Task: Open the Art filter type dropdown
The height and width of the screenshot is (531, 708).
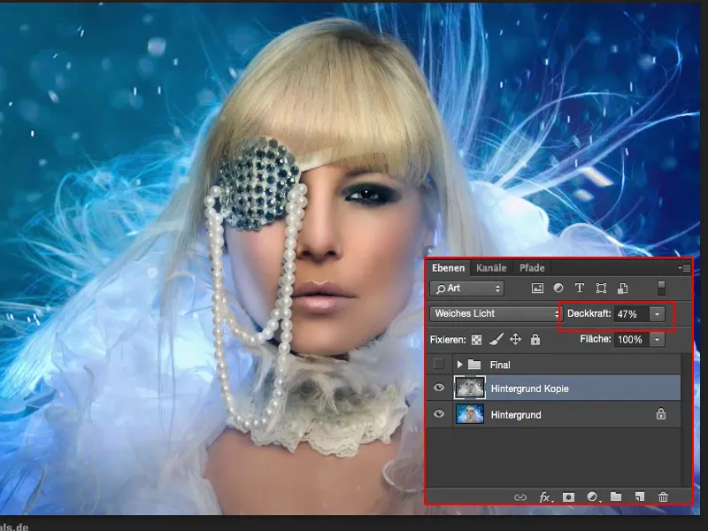Action: point(466,289)
